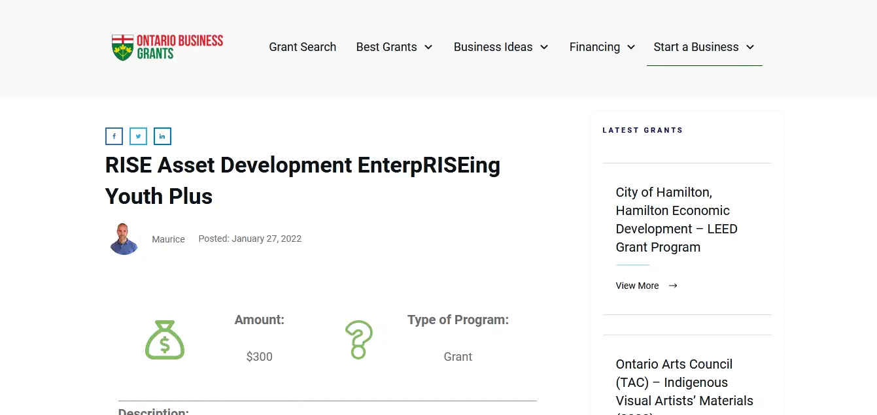Screen dimensions: 877x415
Task: Share the post via LinkedIn icon
Action: 162,136
